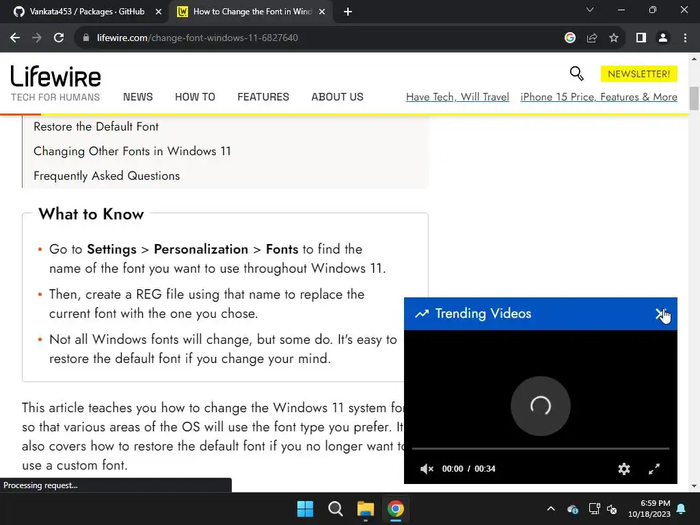
Task: Close the Trending Videos player
Action: click(x=660, y=314)
